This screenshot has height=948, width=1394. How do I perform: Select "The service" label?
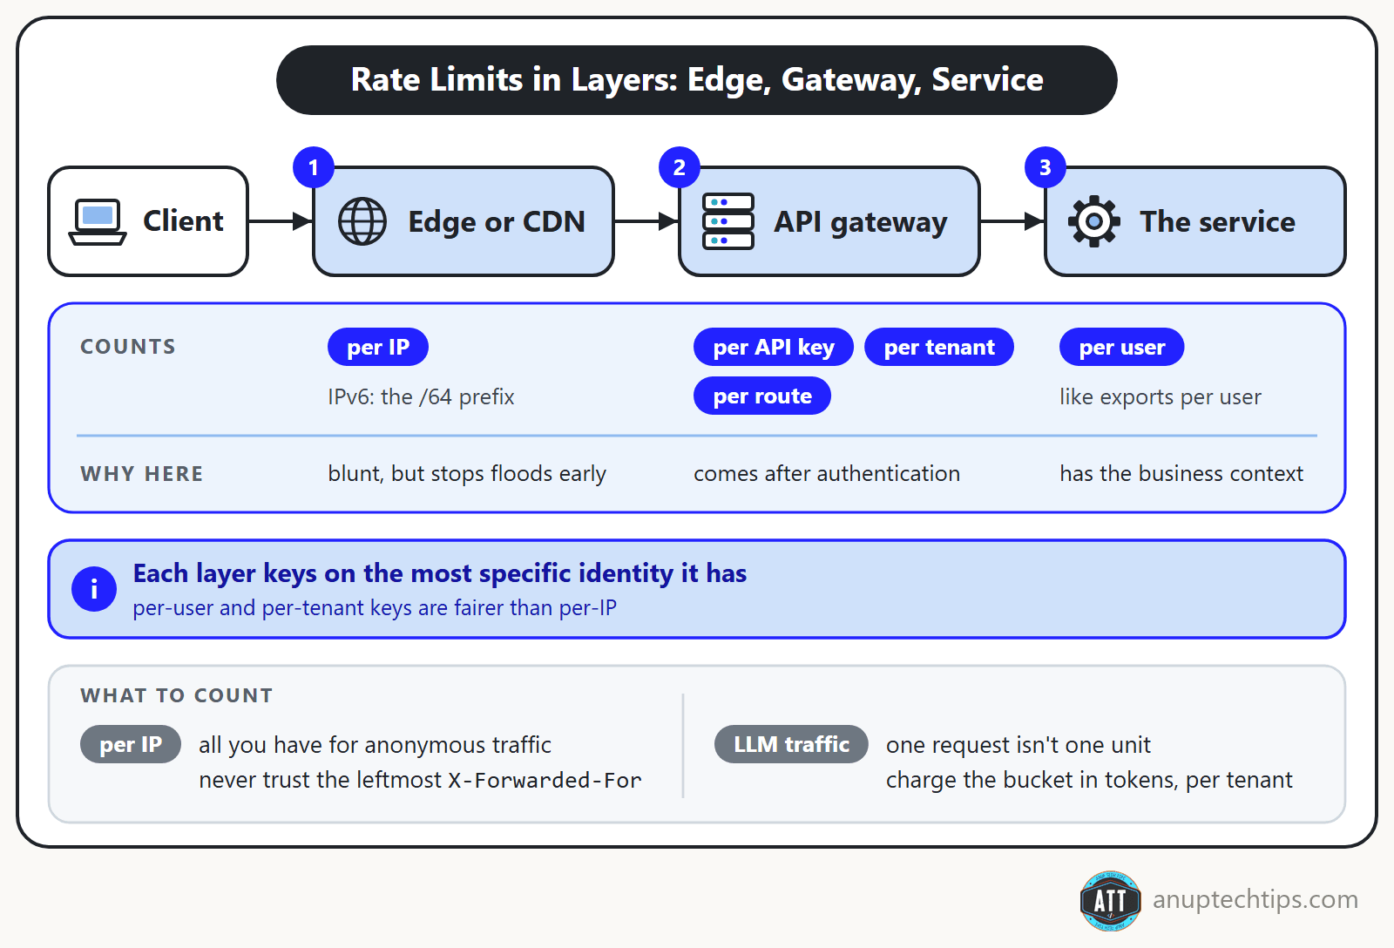(1218, 222)
